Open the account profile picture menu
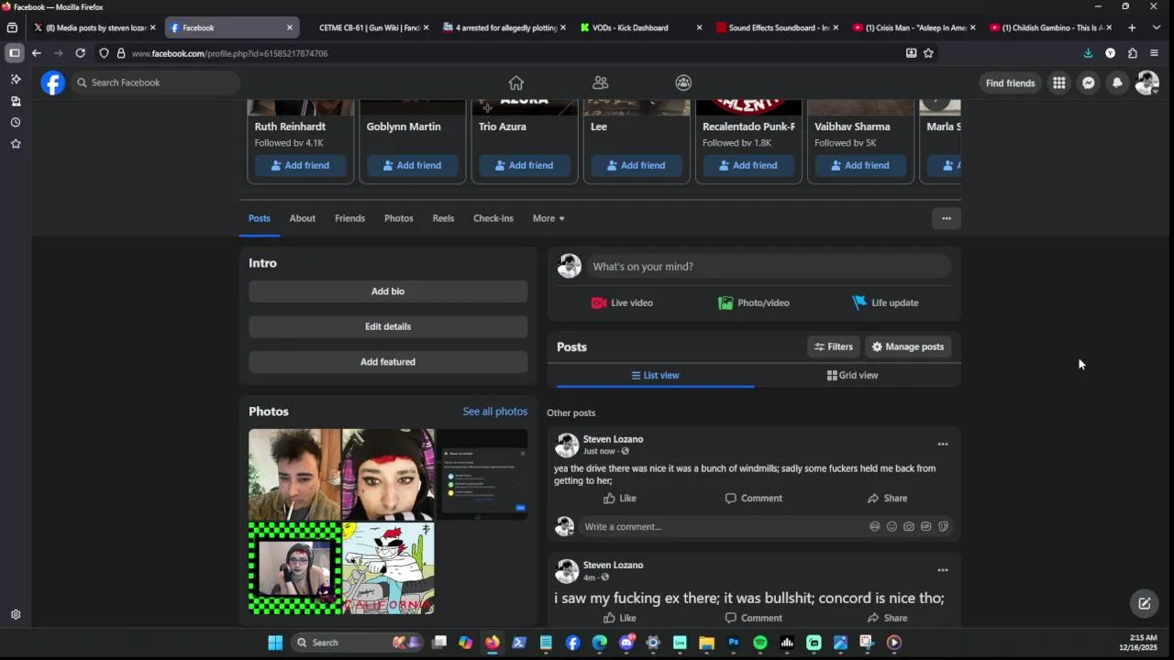 point(1146,82)
